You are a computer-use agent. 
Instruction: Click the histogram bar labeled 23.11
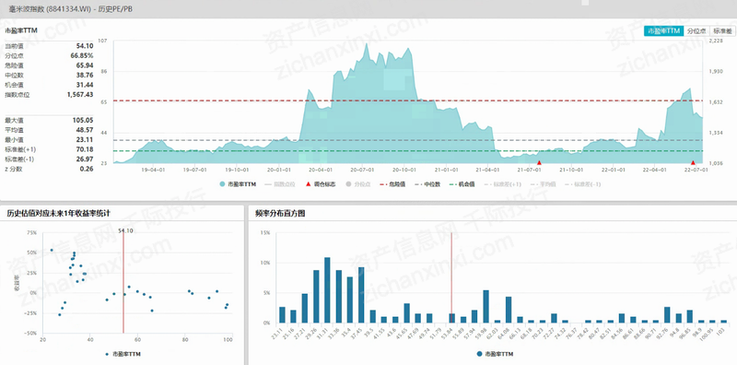click(x=282, y=315)
